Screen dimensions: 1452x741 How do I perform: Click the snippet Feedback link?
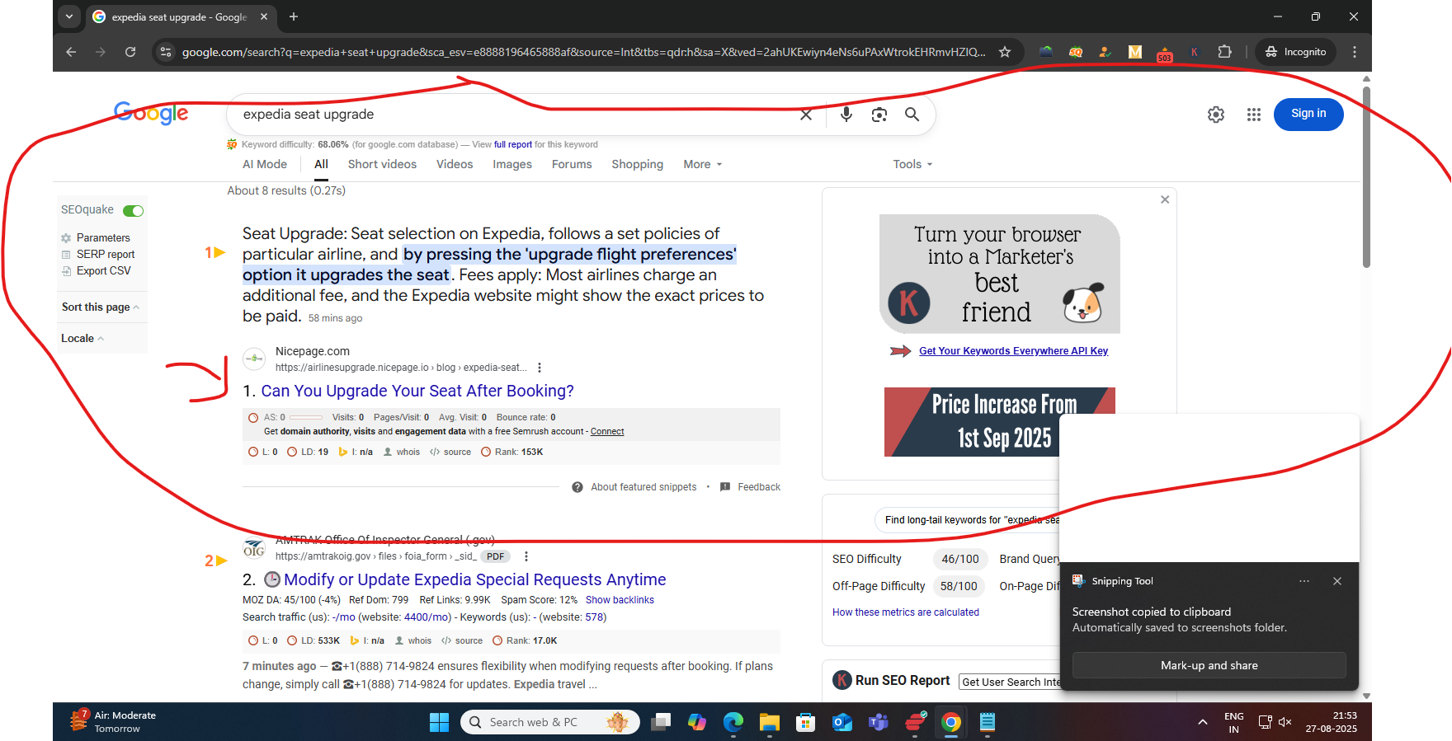(x=759, y=487)
